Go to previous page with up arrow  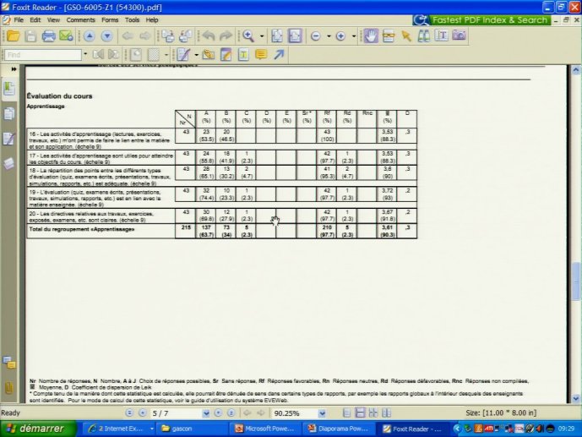pyautogui.click(x=89, y=36)
